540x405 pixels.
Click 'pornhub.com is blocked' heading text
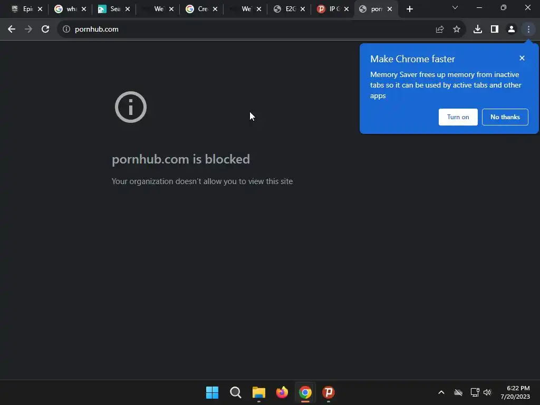click(x=181, y=159)
